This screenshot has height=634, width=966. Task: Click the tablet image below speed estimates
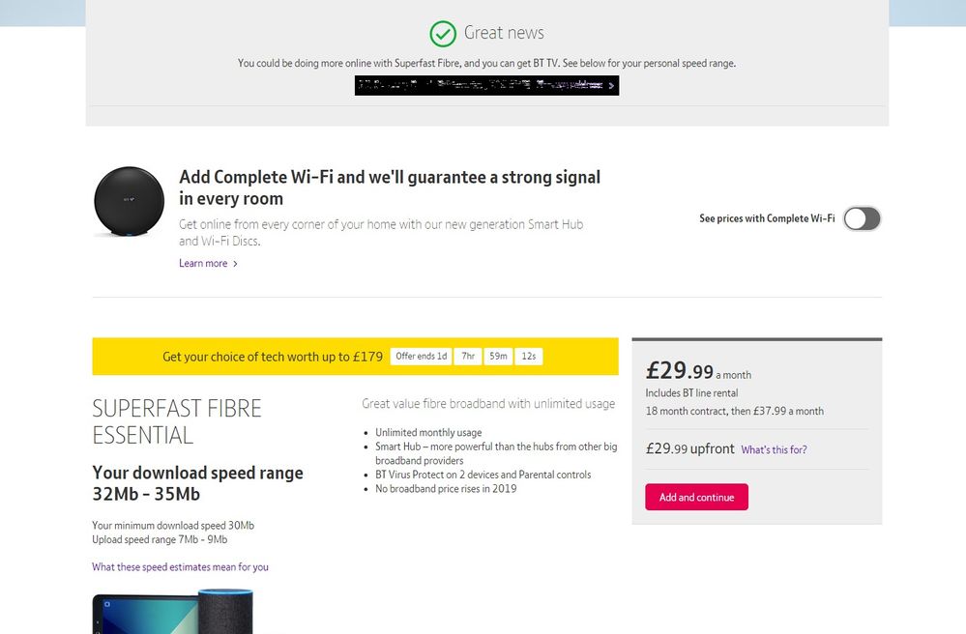pyautogui.click(x=145, y=615)
